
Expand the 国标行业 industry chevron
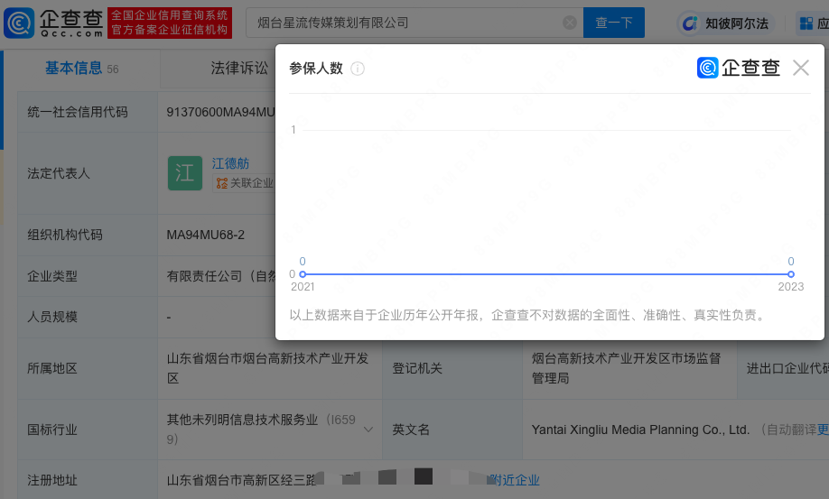tap(368, 430)
